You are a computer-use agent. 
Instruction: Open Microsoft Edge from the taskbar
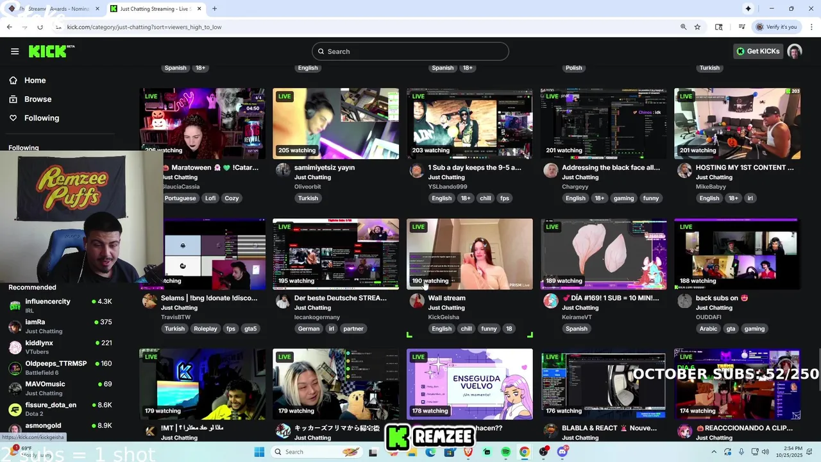pos(430,452)
